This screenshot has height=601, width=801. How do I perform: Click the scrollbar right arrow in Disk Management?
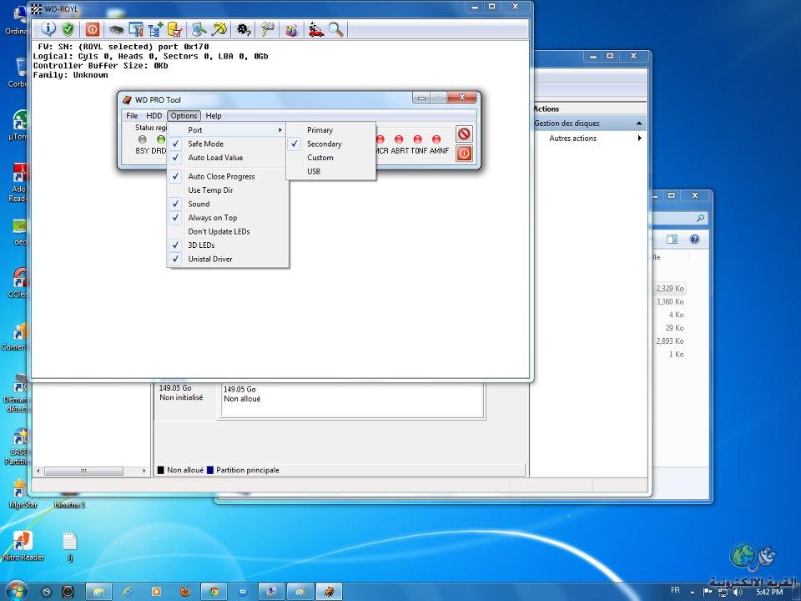pos(144,471)
